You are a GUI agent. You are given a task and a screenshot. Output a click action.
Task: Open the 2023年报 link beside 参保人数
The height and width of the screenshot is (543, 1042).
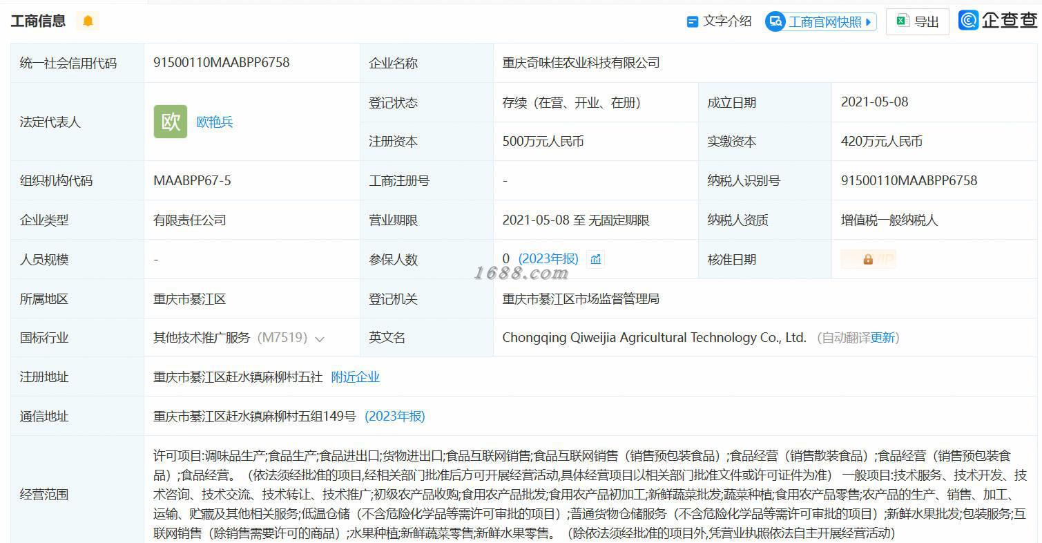(548, 259)
